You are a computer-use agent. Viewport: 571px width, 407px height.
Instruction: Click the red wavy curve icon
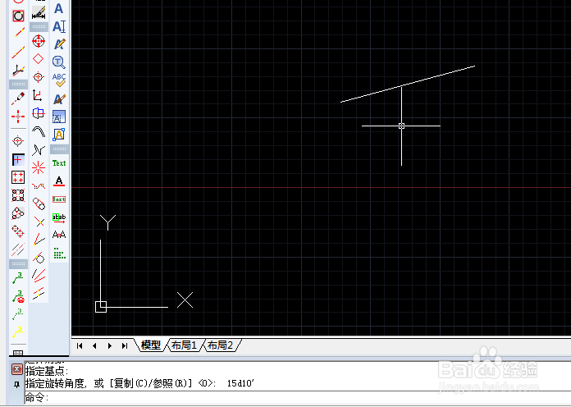tap(39, 186)
